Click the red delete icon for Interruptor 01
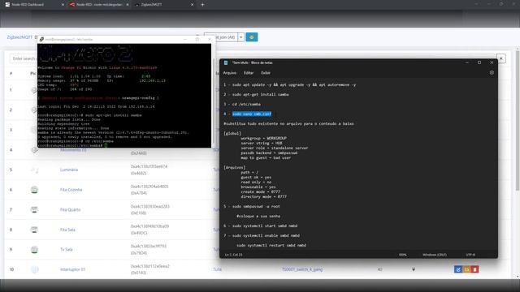Viewport: 520px width, 292px height. tap(474, 269)
